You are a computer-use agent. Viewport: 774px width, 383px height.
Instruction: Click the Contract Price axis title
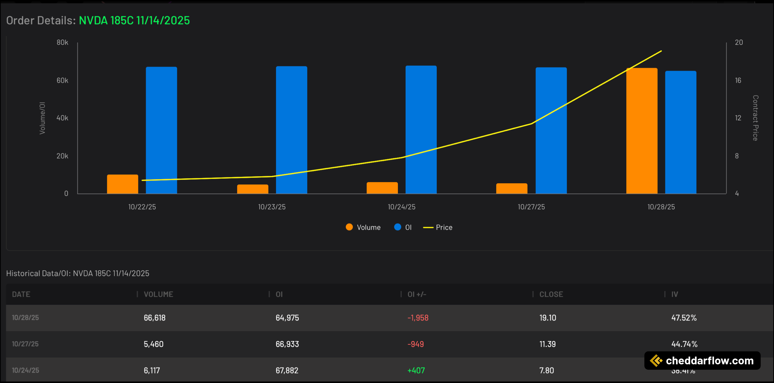tap(755, 118)
